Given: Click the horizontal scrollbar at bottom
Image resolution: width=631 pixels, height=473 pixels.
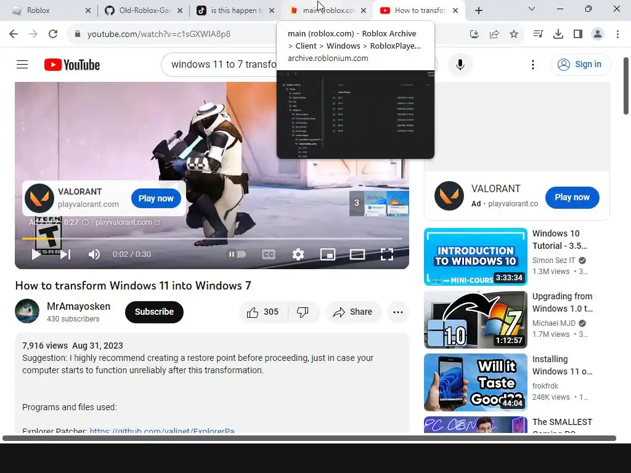Looking at the screenshot, I should pyautogui.click(x=309, y=438).
